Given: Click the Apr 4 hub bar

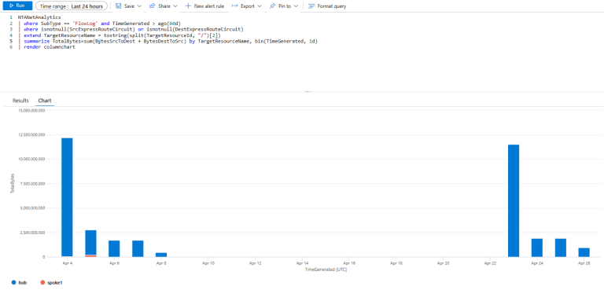Looking at the screenshot, I should click(x=67, y=197).
